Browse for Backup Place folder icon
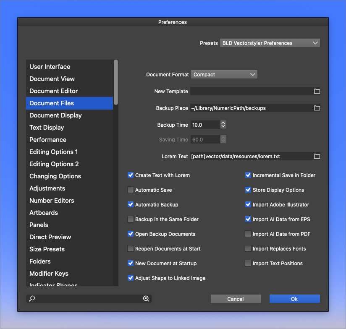Image resolution: width=346 pixels, height=329 pixels. [x=317, y=108]
